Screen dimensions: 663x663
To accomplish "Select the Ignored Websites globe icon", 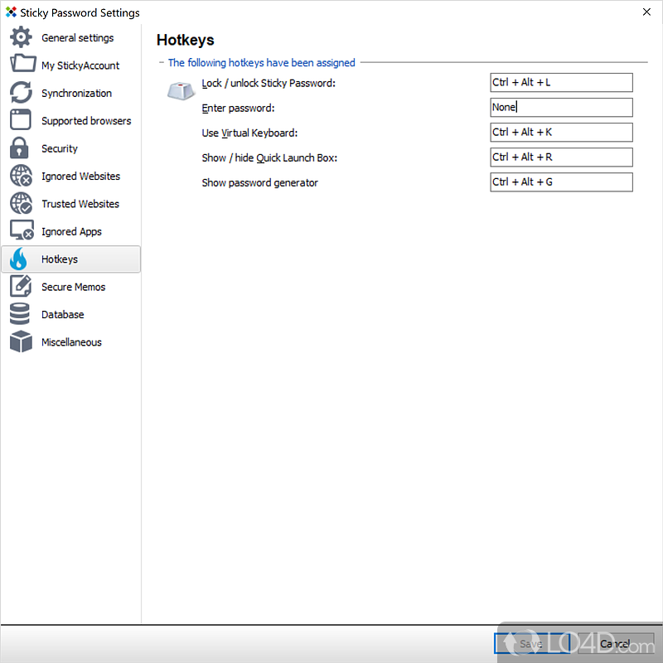I will pyautogui.click(x=21, y=177).
